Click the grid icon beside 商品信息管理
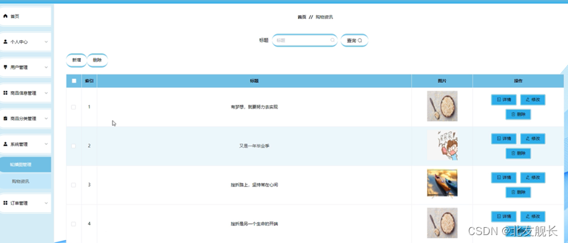 tap(5, 93)
